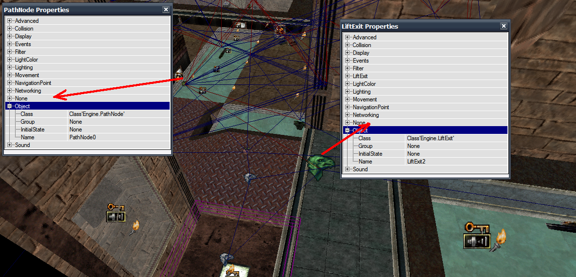Click the LiftExit2 name value
The height and width of the screenshot is (277, 576).
click(456, 162)
